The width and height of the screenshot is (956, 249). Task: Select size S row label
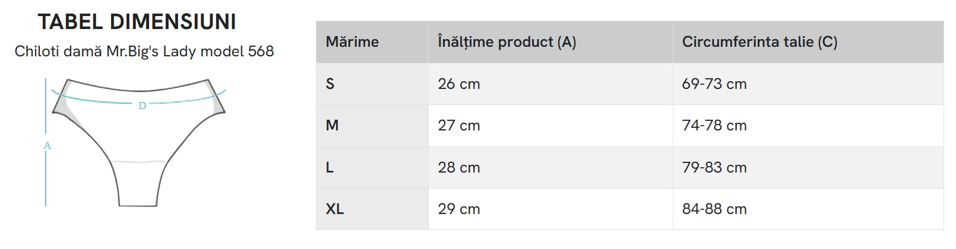330,84
